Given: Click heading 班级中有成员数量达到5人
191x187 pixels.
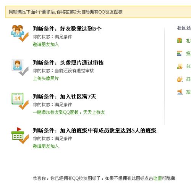Looking at the screenshot, I should point(108,131).
